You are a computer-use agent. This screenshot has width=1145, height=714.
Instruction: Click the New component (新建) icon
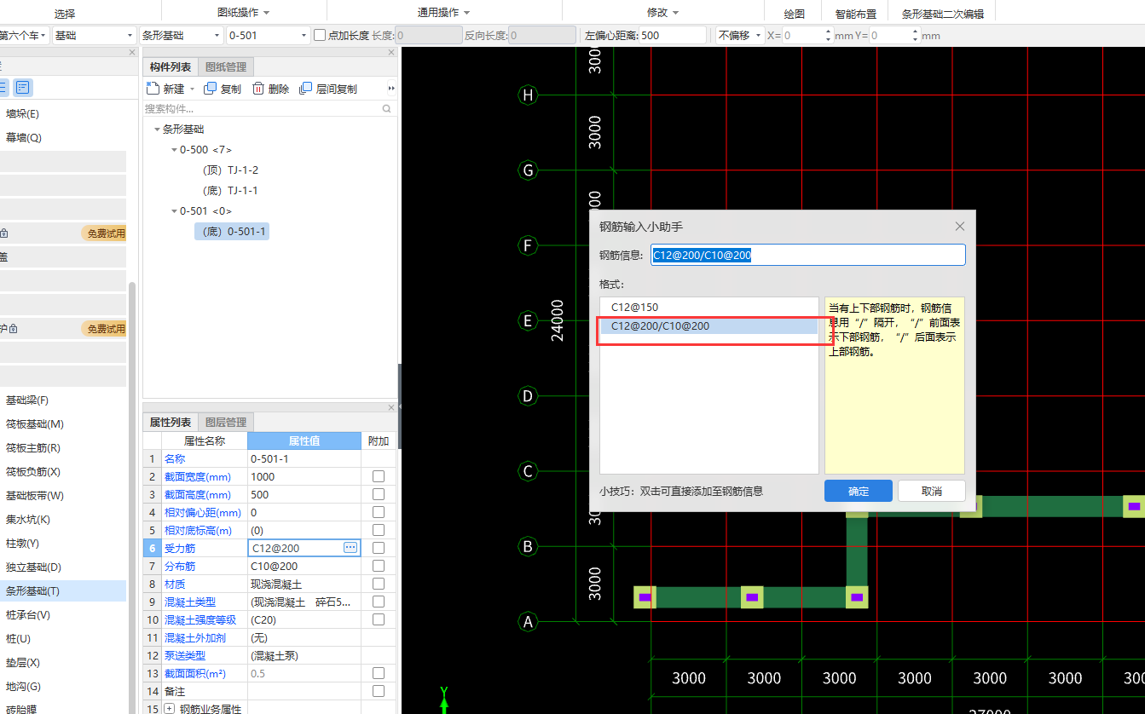(x=153, y=89)
